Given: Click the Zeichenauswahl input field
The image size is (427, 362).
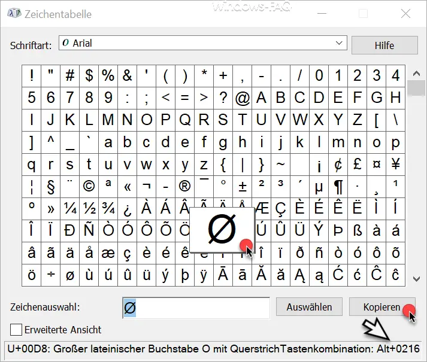Looking at the screenshot, I should point(196,308).
